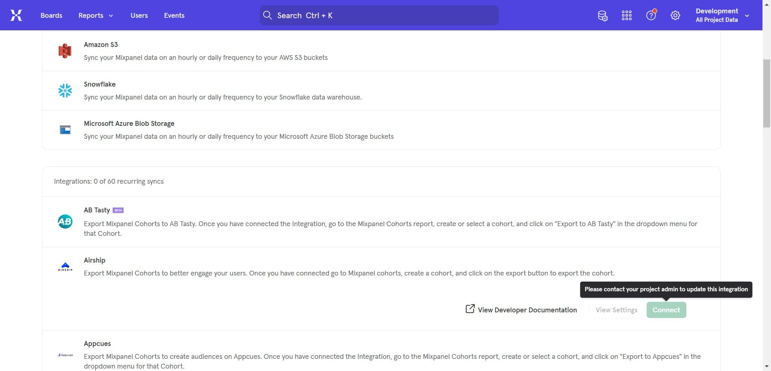
Task: Go to the Boards page
Action: [x=51, y=15]
